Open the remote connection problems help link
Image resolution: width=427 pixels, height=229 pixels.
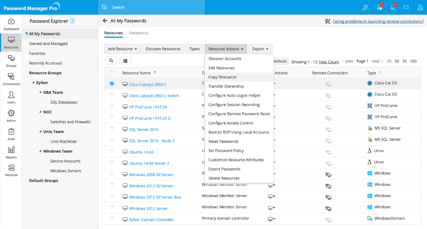[x=378, y=21]
